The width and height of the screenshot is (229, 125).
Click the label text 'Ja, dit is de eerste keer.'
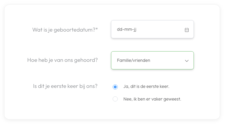146,86
